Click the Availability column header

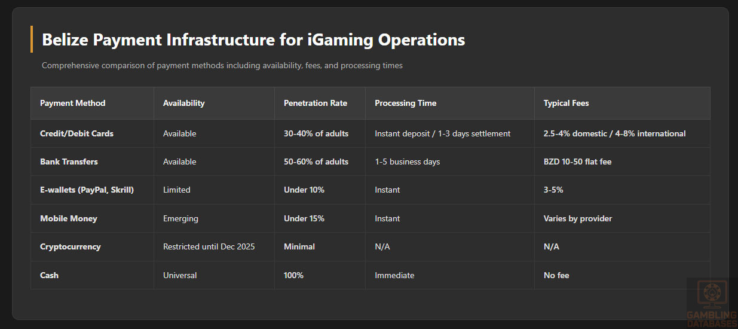tap(184, 103)
